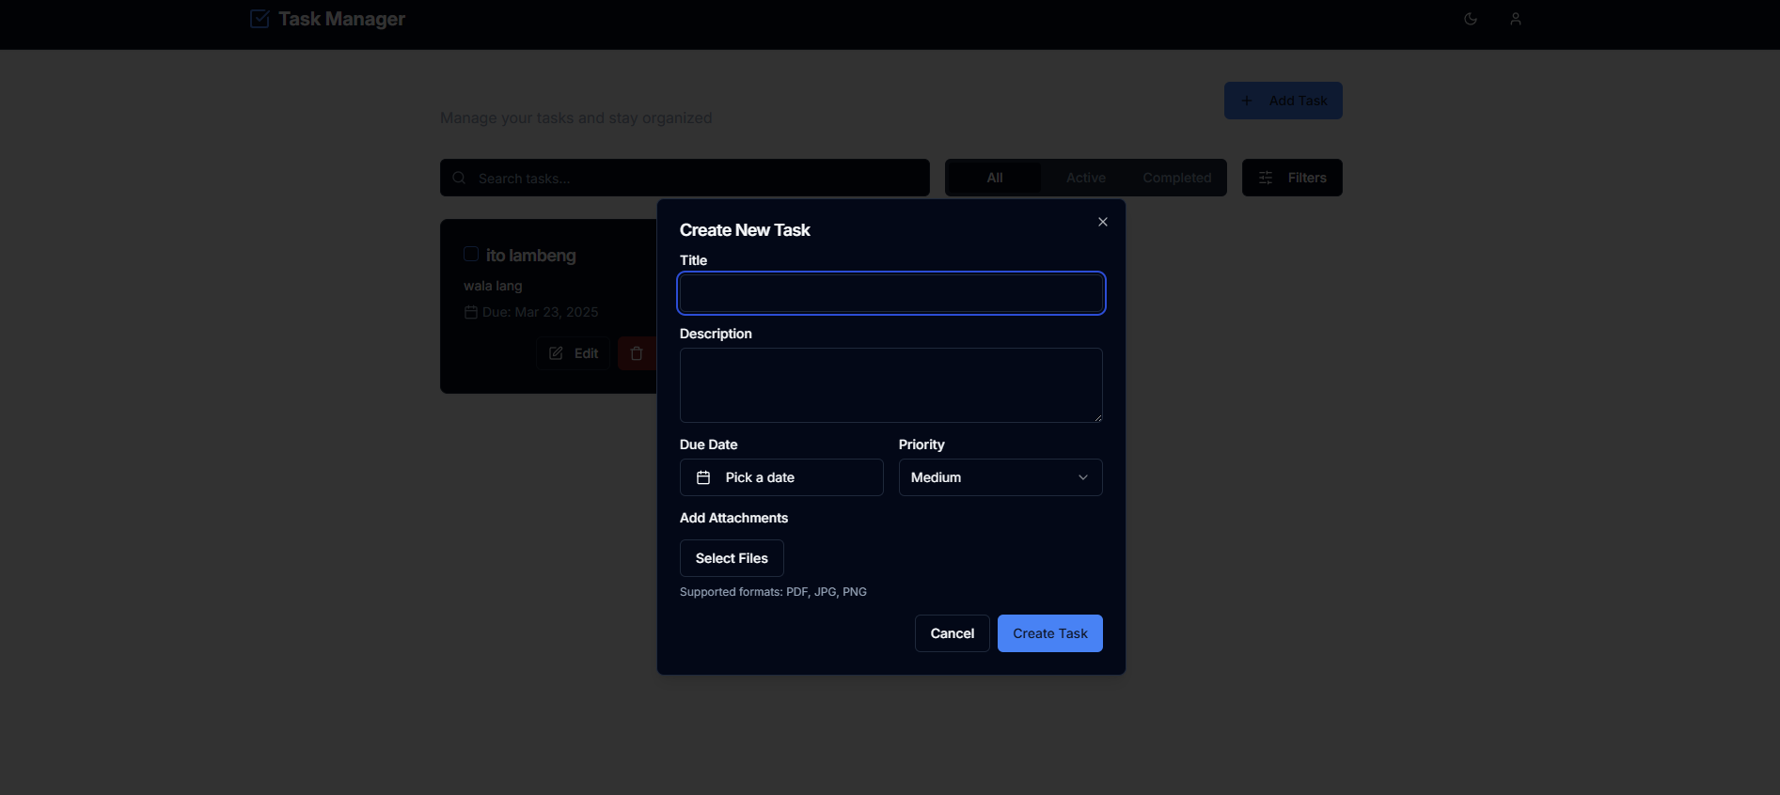Click the plus icon on Add Task
The width and height of the screenshot is (1780, 795).
pos(1247,101)
